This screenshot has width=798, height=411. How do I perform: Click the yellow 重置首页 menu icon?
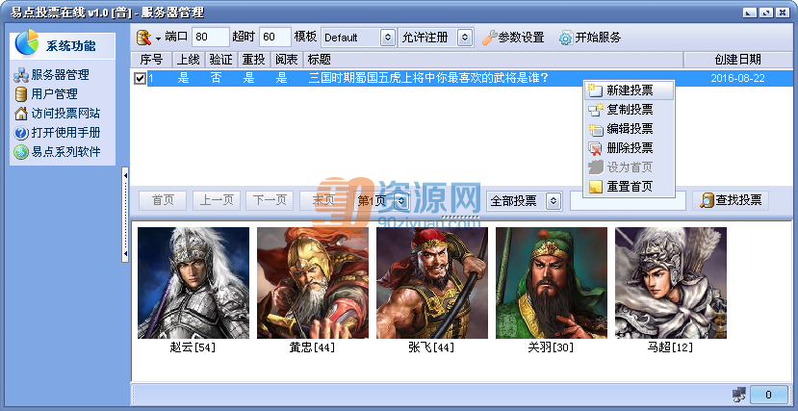[x=595, y=187]
